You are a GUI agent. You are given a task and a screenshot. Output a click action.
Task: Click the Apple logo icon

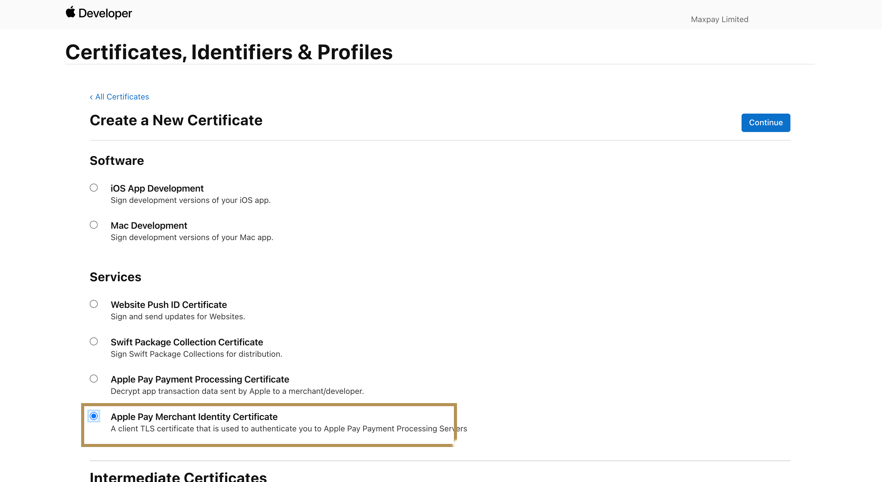71,12
